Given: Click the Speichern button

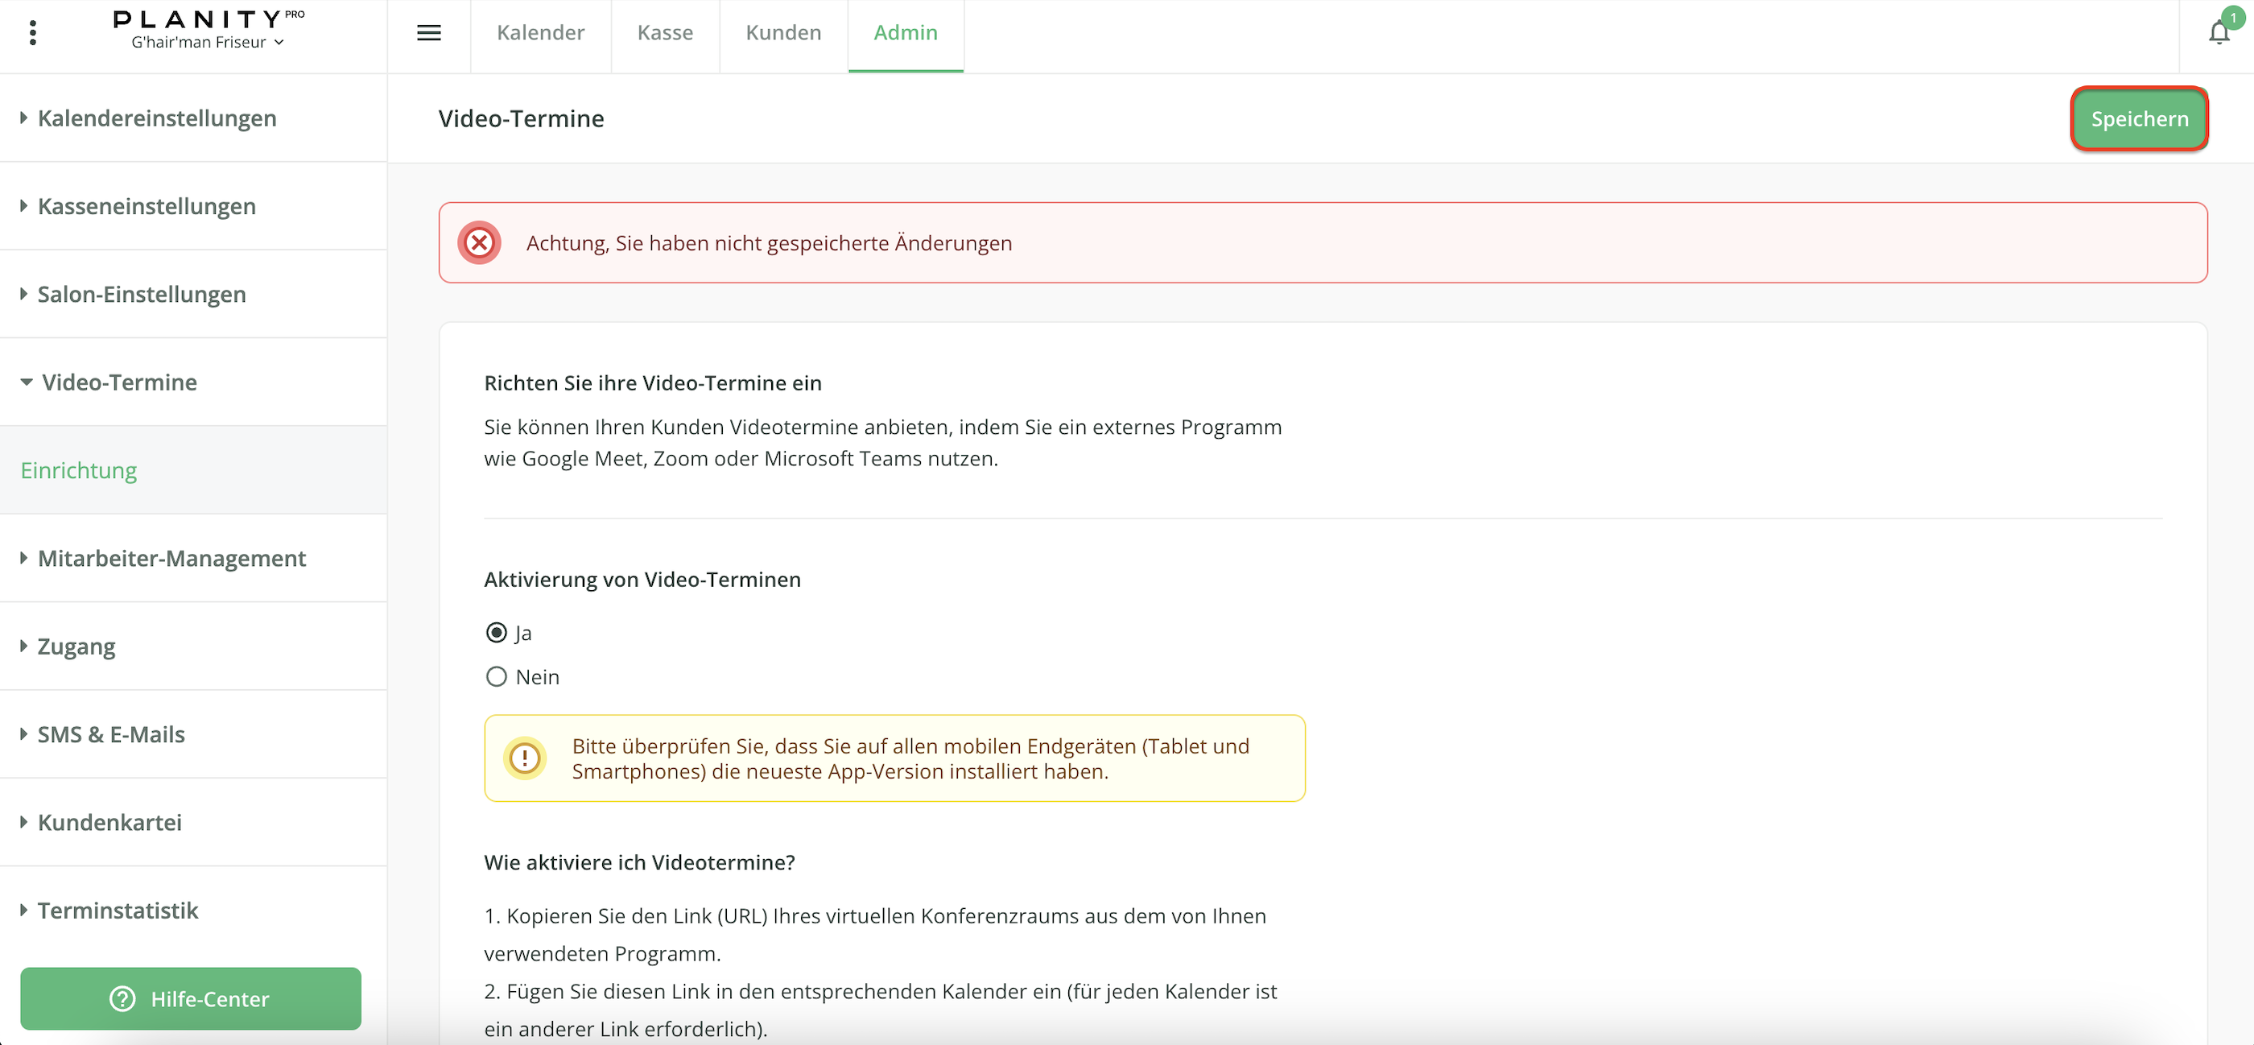Looking at the screenshot, I should coord(2139,119).
